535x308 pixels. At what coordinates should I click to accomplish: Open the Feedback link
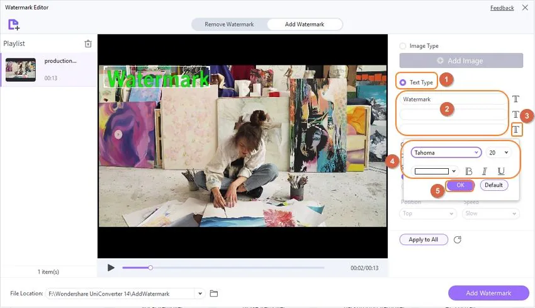[x=502, y=8]
